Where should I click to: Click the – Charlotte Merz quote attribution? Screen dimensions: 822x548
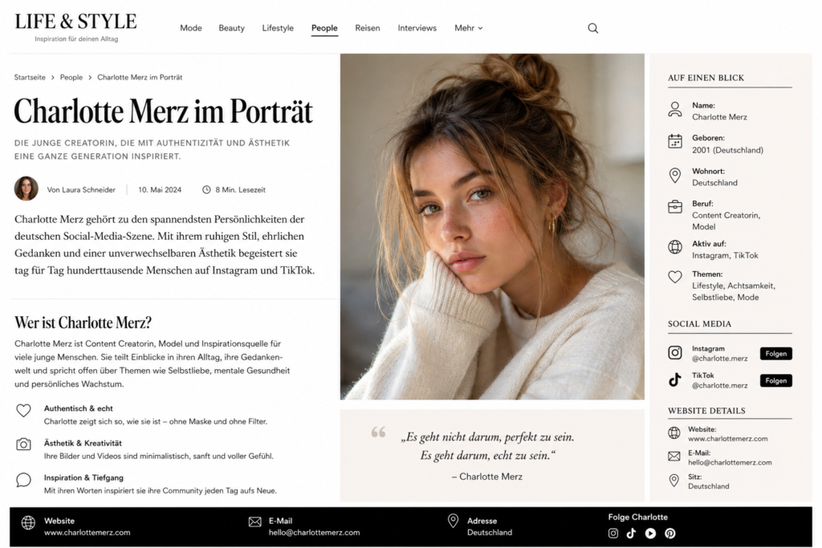(x=487, y=477)
